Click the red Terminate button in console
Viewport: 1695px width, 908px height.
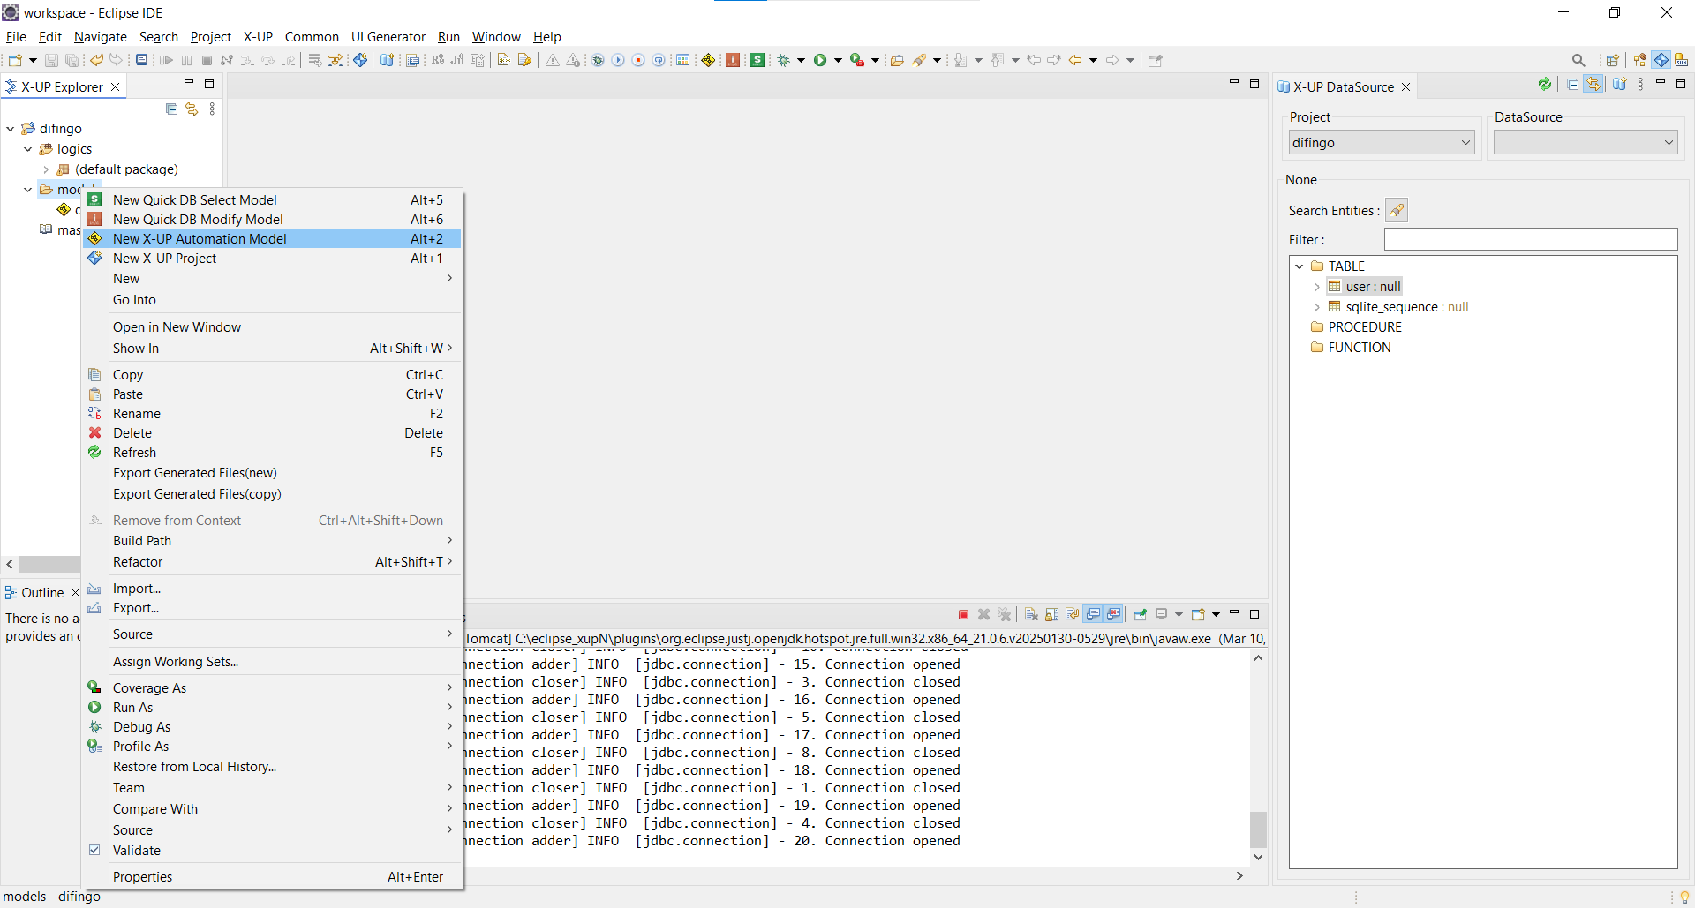click(x=963, y=615)
